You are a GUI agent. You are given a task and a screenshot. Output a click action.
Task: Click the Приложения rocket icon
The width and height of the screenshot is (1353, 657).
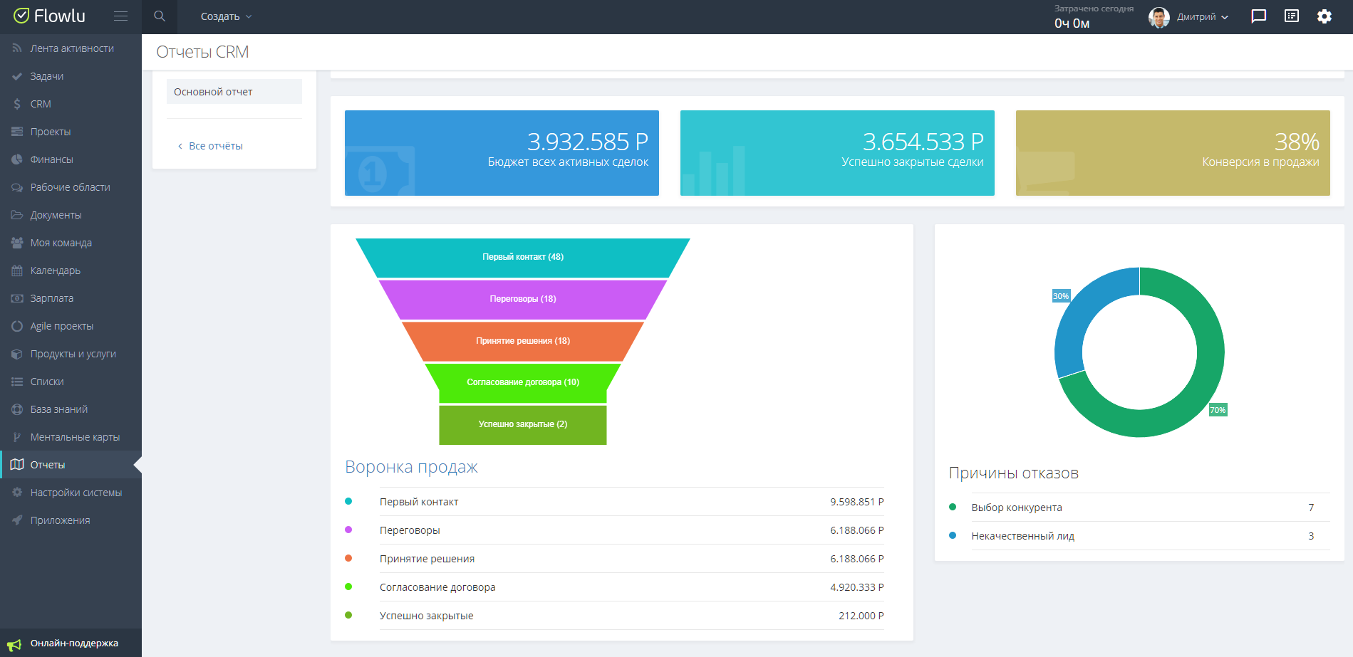[17, 520]
